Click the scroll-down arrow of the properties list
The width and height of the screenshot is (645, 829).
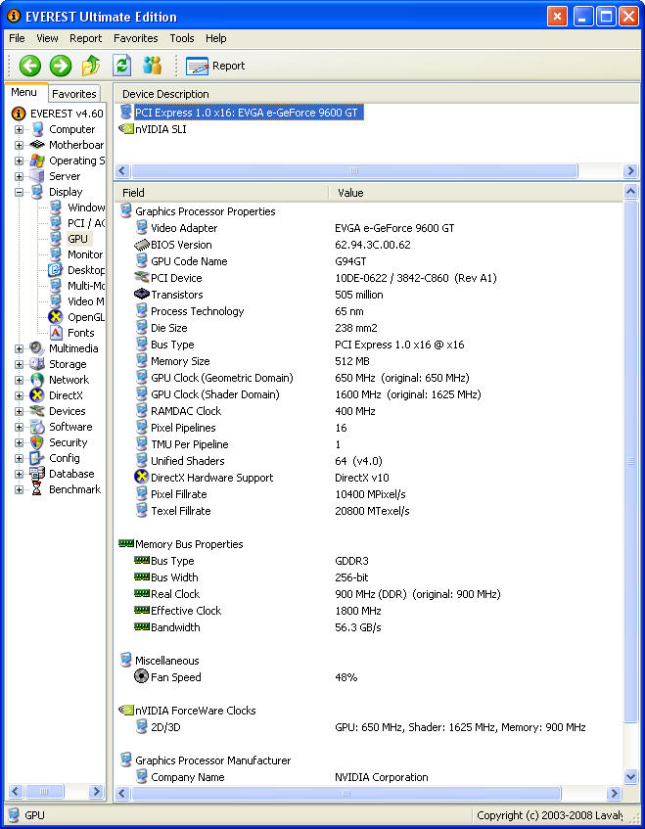tap(630, 776)
